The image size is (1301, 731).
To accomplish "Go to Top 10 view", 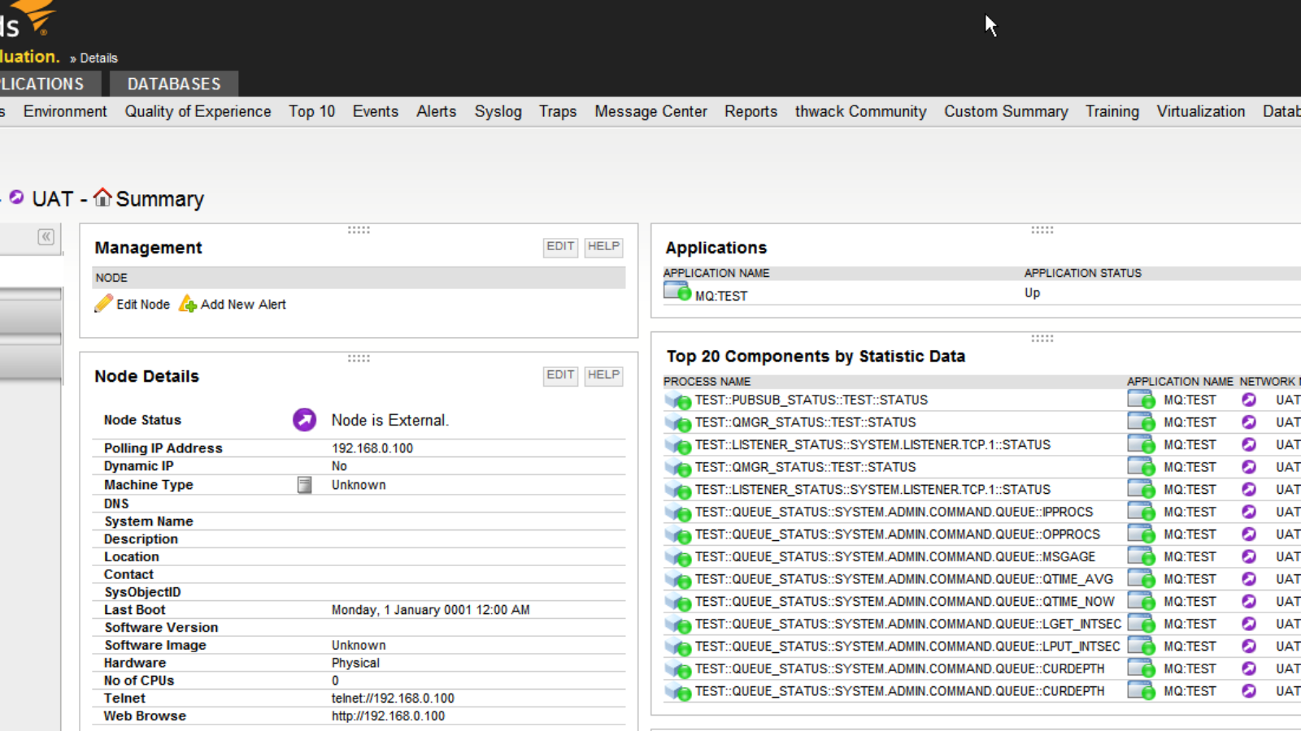I will pos(311,111).
